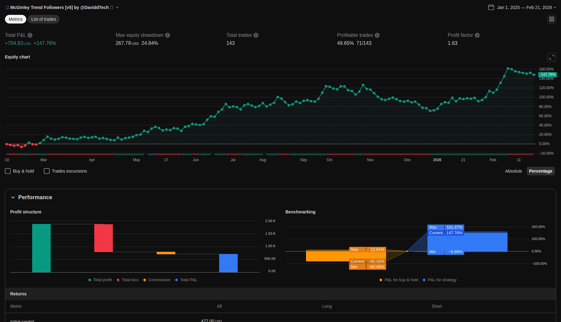Viewport: 561px width, 322px height.
Task: Click the info icon next to Total P&L
Action: tap(30, 35)
